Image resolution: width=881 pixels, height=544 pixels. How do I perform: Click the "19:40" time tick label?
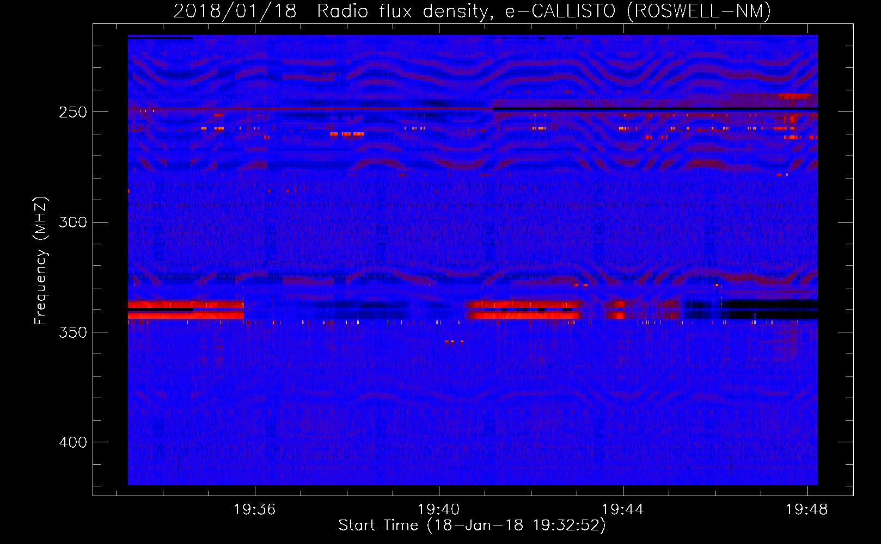click(x=438, y=509)
